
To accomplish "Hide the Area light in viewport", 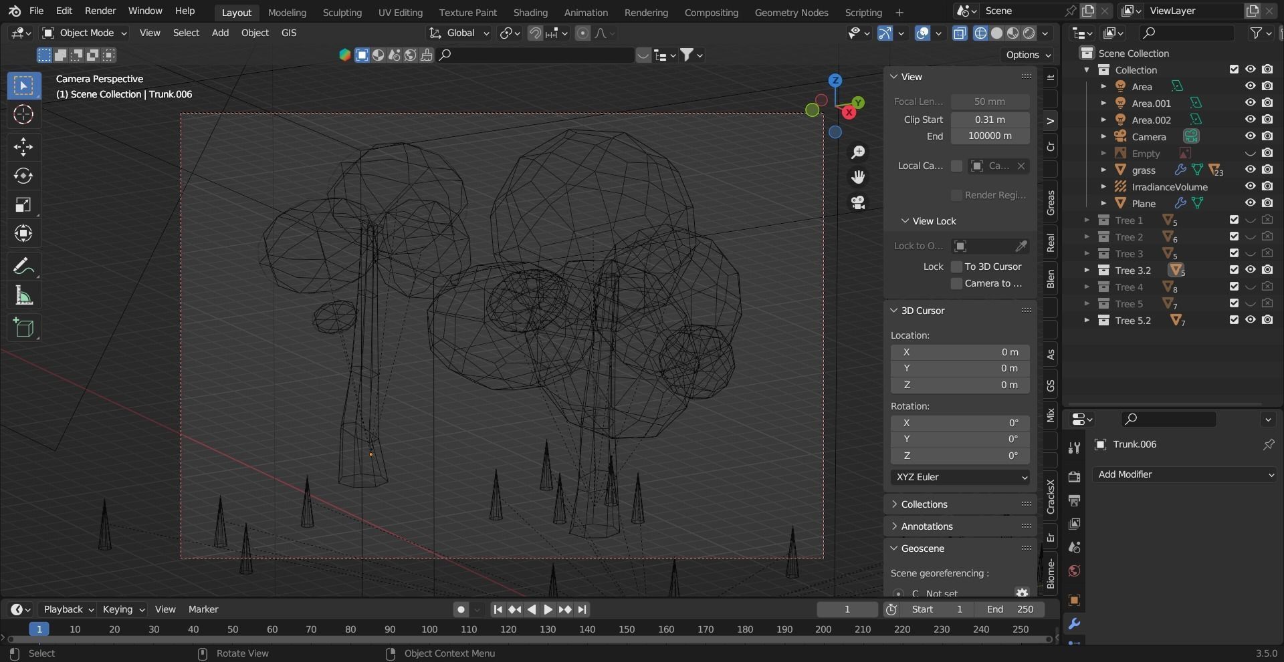I will click(1250, 86).
